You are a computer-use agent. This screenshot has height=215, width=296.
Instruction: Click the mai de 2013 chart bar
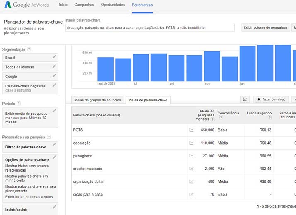point(106,69)
